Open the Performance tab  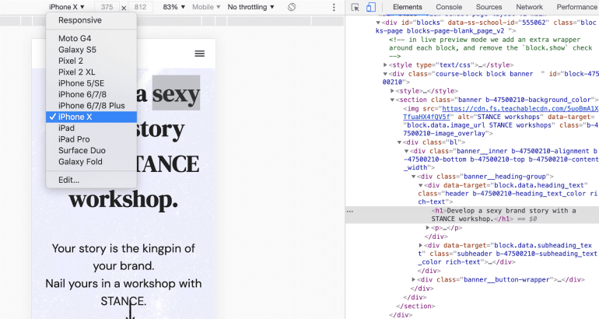pyautogui.click(x=576, y=7)
